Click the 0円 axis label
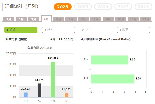 tap(14, 97)
